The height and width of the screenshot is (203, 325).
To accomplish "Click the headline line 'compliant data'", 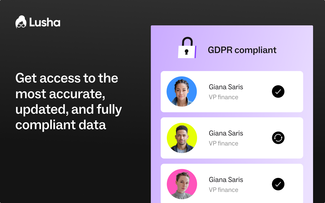I will pyautogui.click(x=61, y=125).
